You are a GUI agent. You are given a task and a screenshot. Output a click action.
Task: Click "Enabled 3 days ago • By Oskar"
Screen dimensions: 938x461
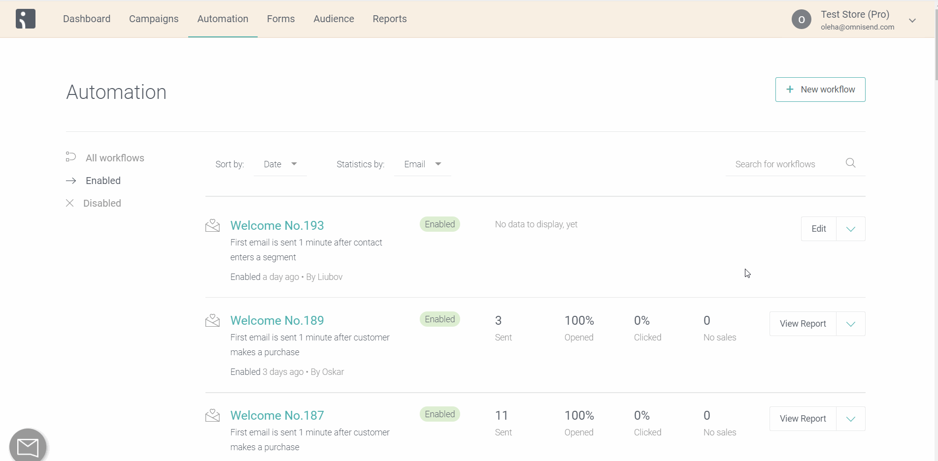coord(287,372)
